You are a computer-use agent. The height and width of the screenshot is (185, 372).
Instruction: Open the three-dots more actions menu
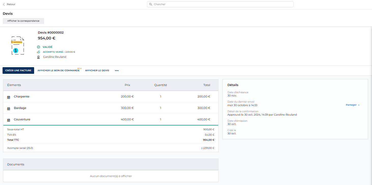[x=117, y=70]
